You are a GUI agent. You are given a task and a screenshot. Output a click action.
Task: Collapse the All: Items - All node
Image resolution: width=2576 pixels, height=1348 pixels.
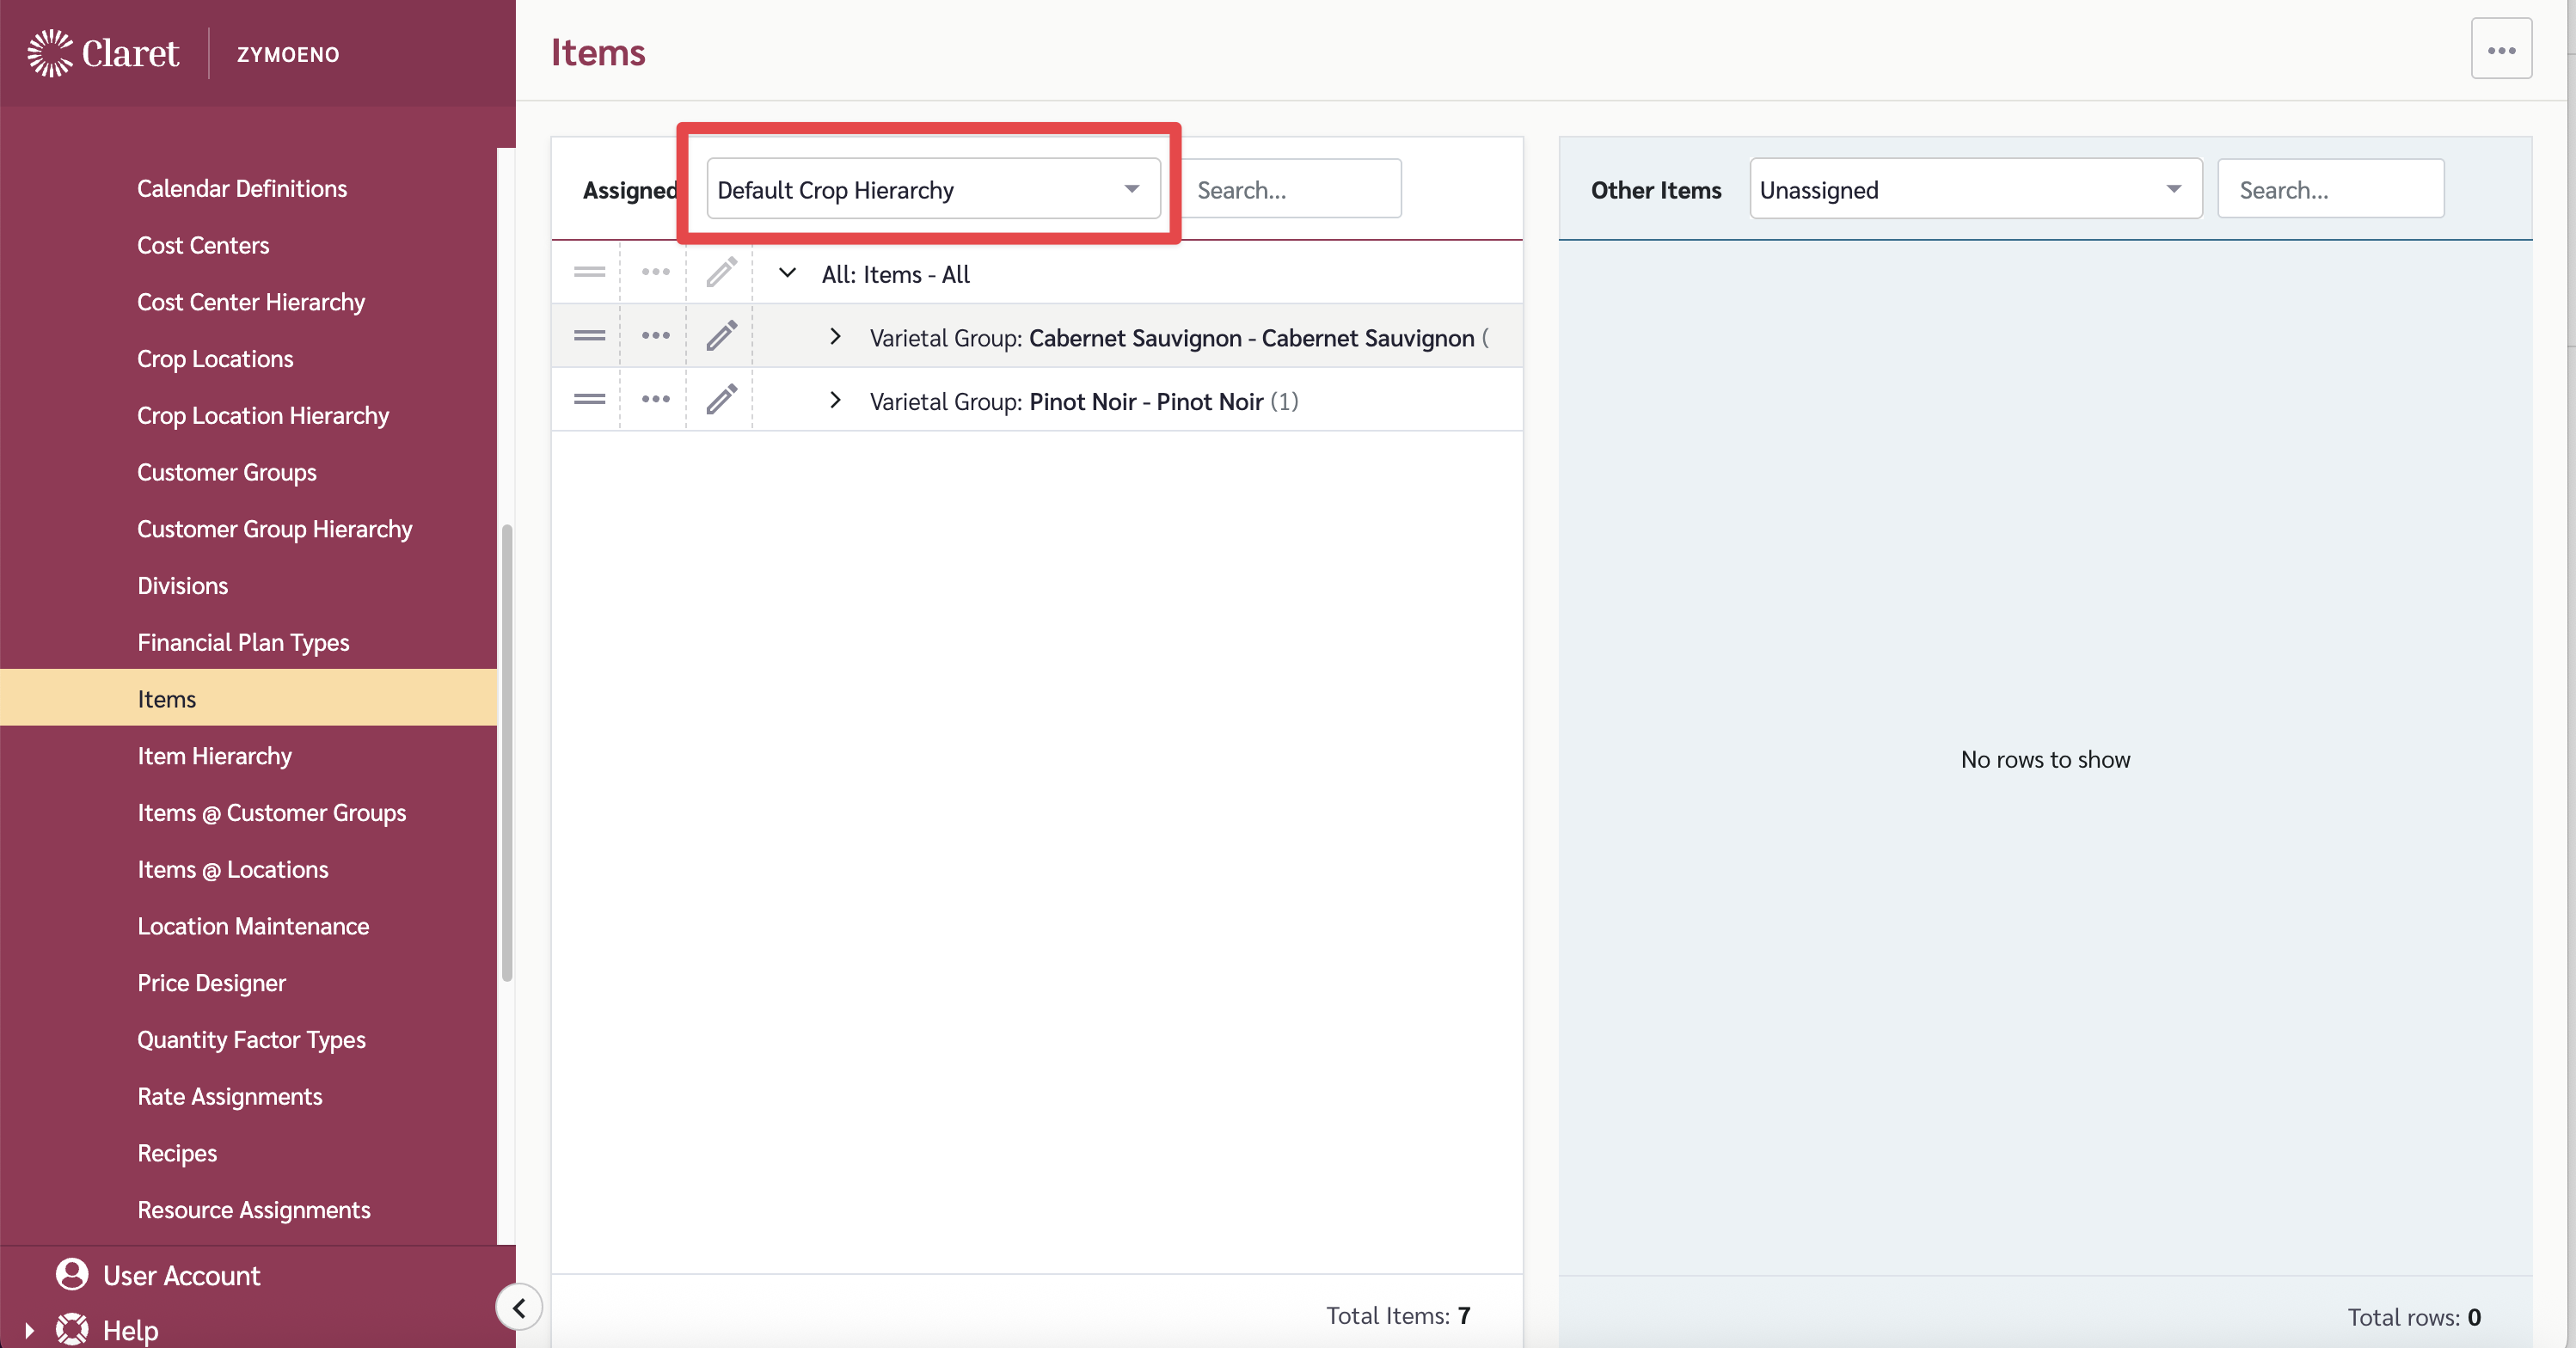click(787, 273)
